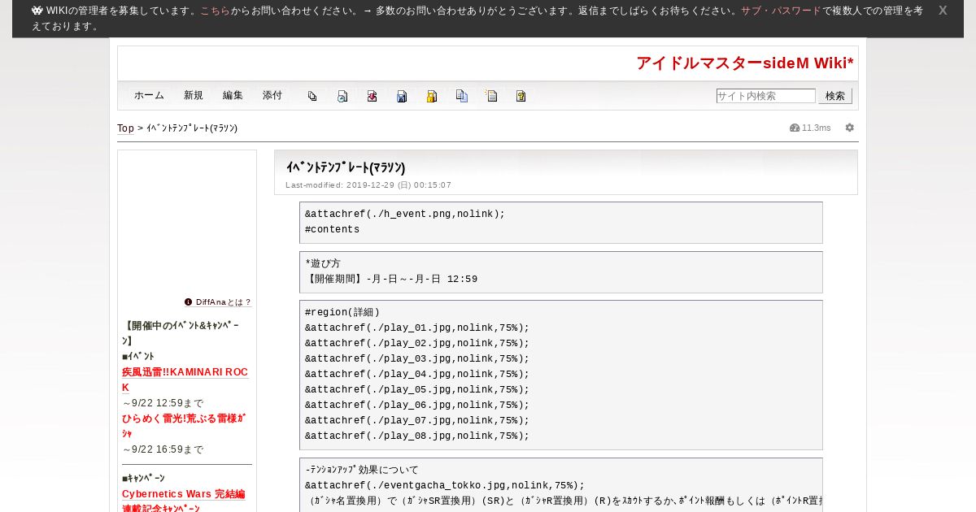
Task: Click the play_04.jpg attachref line
Action: click(417, 375)
